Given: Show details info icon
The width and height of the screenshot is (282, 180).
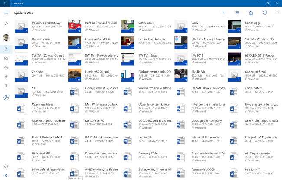Looking at the screenshot, I should [265, 13].
